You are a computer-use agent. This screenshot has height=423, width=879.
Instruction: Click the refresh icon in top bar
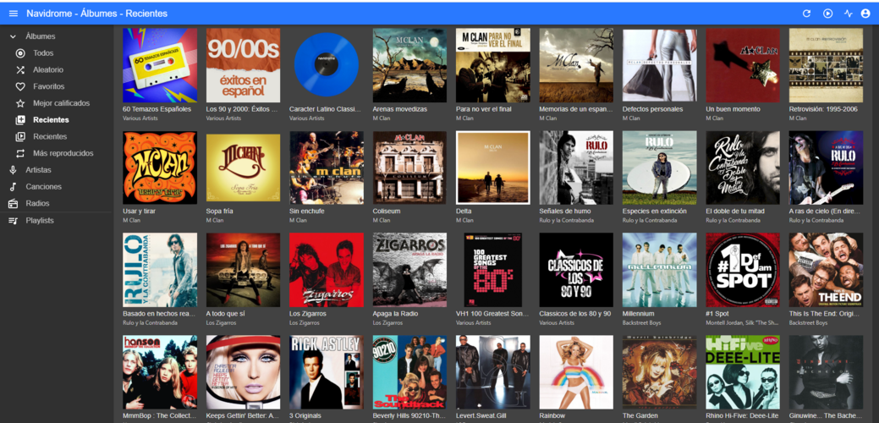(x=806, y=14)
